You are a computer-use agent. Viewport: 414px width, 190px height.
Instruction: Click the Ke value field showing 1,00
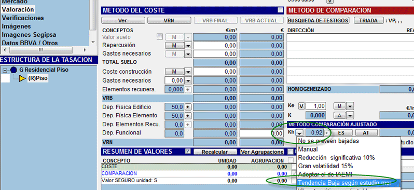click(x=316, y=106)
